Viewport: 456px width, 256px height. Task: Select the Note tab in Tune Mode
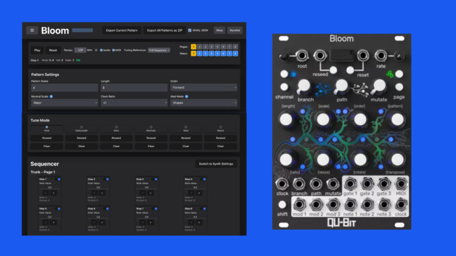(x=47, y=129)
